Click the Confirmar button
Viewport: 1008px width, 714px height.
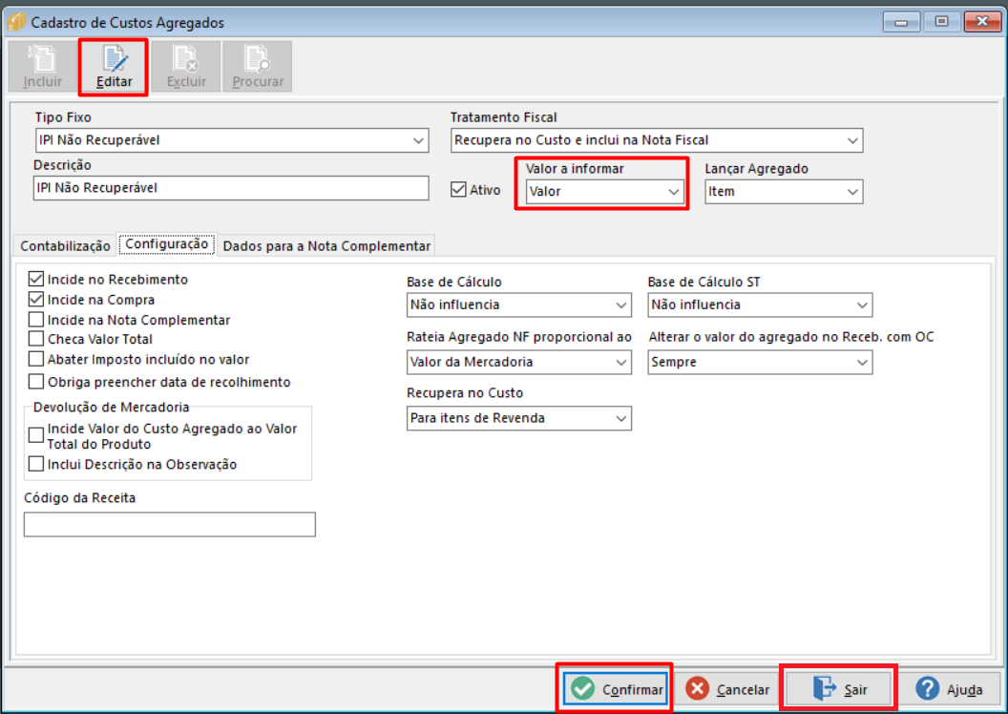[x=616, y=689]
